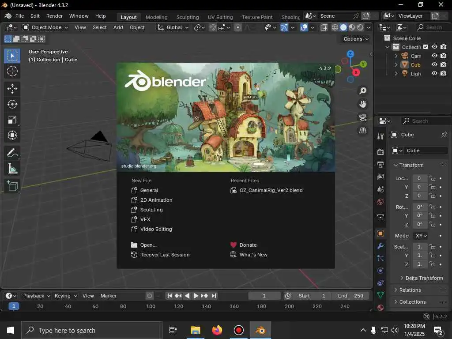Click the pan hand viewport icon
This screenshot has height=339, width=452.
(363, 104)
